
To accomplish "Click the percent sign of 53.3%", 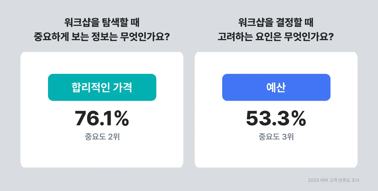I will coord(299,119).
